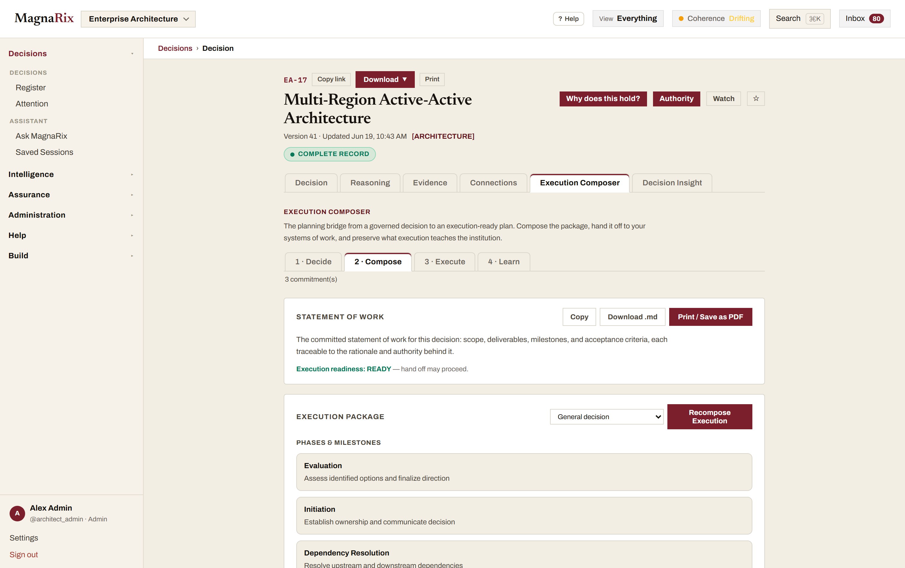The height and width of the screenshot is (568, 905).
Task: Click Print / Save as PDF
Action: pyautogui.click(x=710, y=317)
